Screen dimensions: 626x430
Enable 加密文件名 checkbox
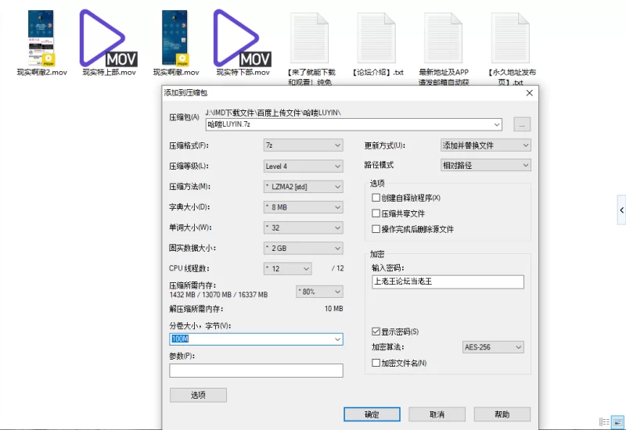click(x=376, y=363)
